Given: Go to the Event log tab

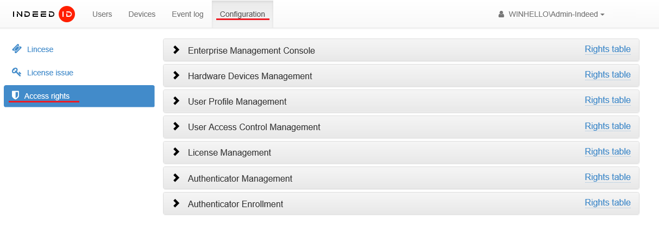Looking at the screenshot, I should [187, 15].
